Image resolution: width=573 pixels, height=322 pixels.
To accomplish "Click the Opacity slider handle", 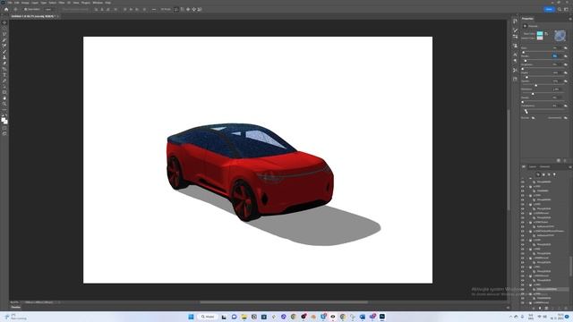I will [535, 86].
